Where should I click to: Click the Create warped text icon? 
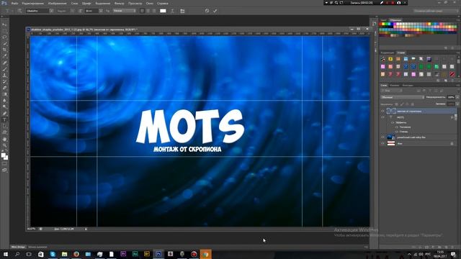coord(172,11)
